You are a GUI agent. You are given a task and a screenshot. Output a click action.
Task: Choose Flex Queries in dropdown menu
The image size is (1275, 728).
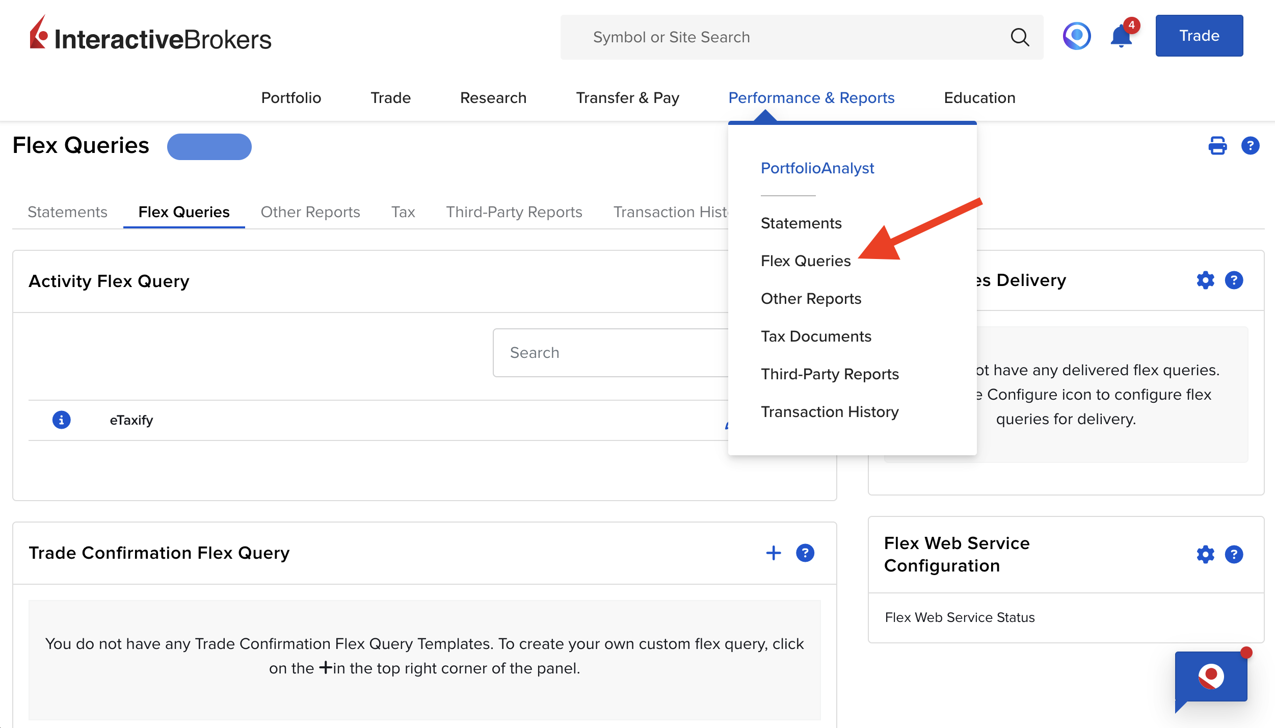(806, 261)
